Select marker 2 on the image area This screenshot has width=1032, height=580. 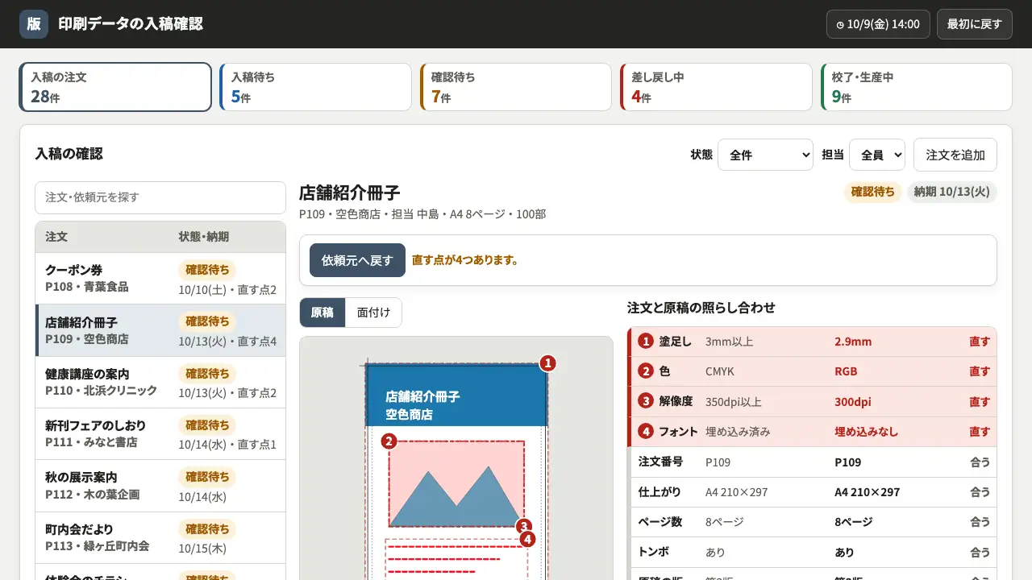pyautogui.click(x=389, y=441)
